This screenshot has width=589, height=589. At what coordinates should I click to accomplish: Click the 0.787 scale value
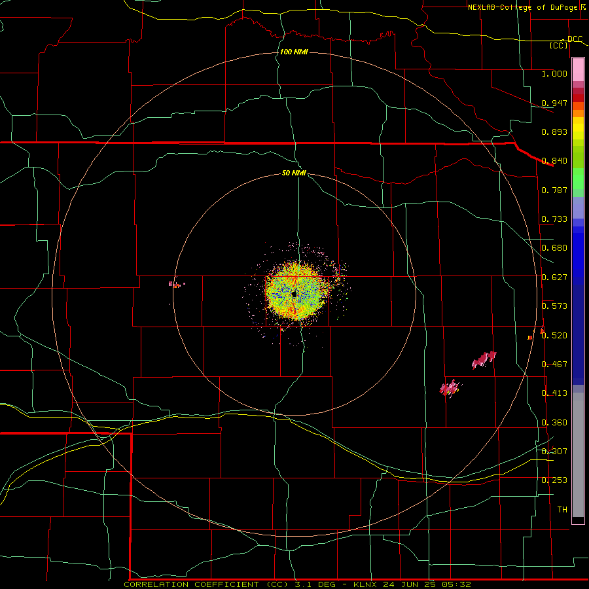[554, 190]
